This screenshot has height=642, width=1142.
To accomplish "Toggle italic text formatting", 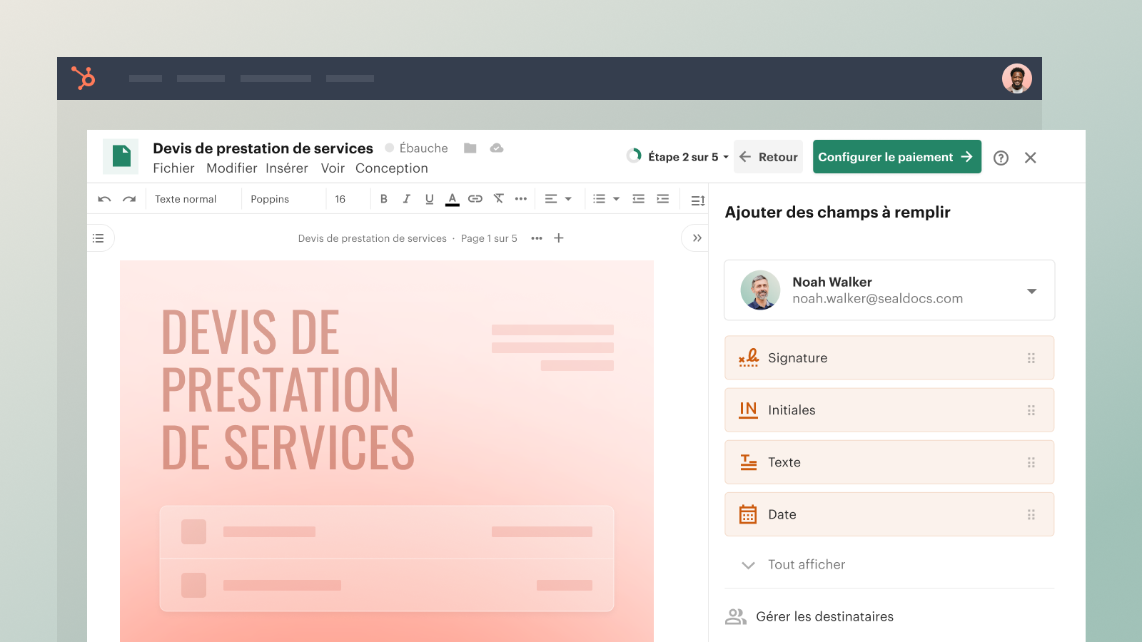I will (x=406, y=199).
